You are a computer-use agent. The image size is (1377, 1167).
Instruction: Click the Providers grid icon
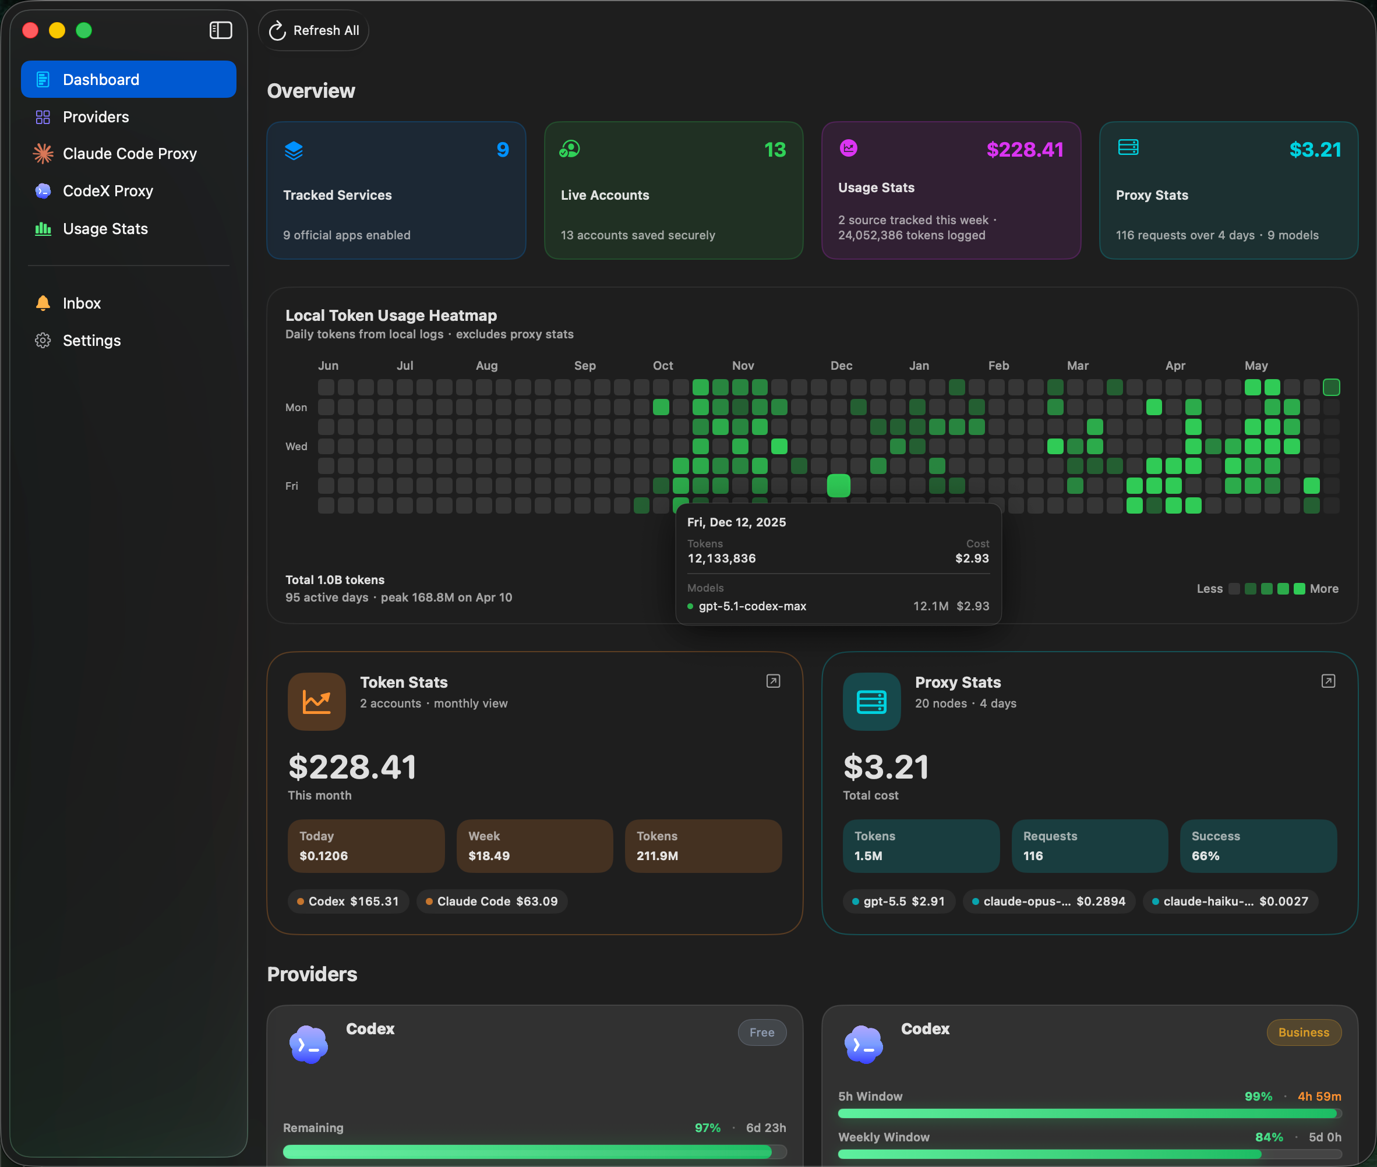[43, 117]
